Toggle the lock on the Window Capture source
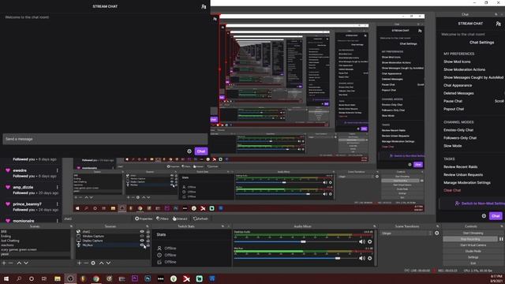Screen dimensions: 505x284 tap(148, 236)
